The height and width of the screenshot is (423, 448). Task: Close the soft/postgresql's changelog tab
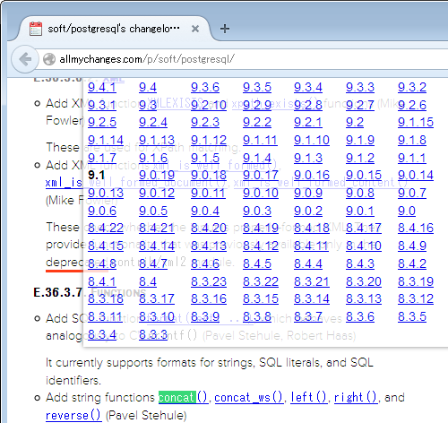coord(195,29)
